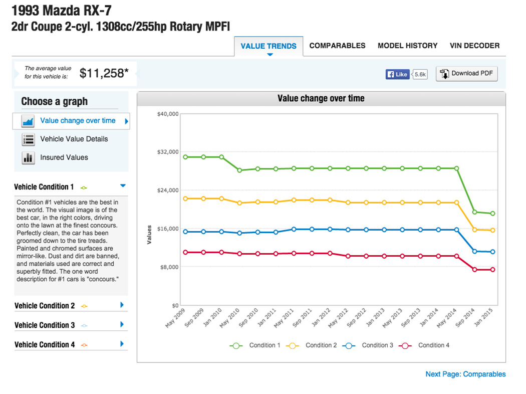Click the orange marker beside Vehicle Condition 4
This screenshot has height=394, width=526.
tap(84, 345)
